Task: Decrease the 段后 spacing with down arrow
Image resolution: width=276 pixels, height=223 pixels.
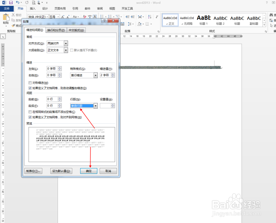Action: 60,107
